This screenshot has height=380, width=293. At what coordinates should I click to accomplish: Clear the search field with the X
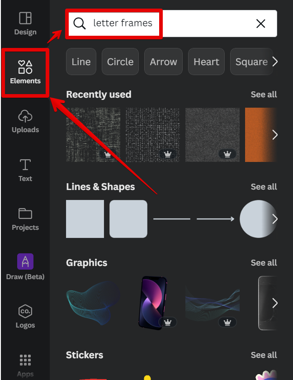tap(260, 24)
